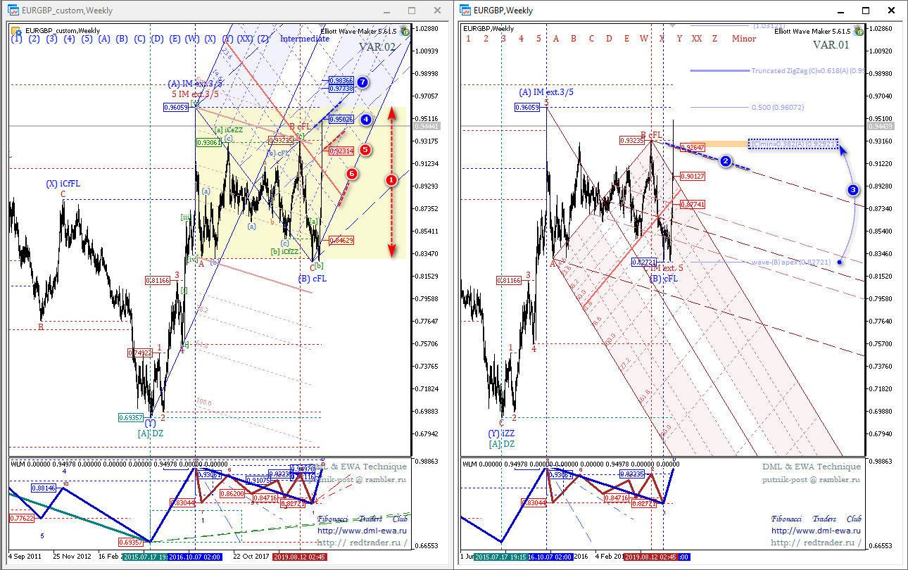Select wave label (Z) in Intermediate row

(x=263, y=39)
